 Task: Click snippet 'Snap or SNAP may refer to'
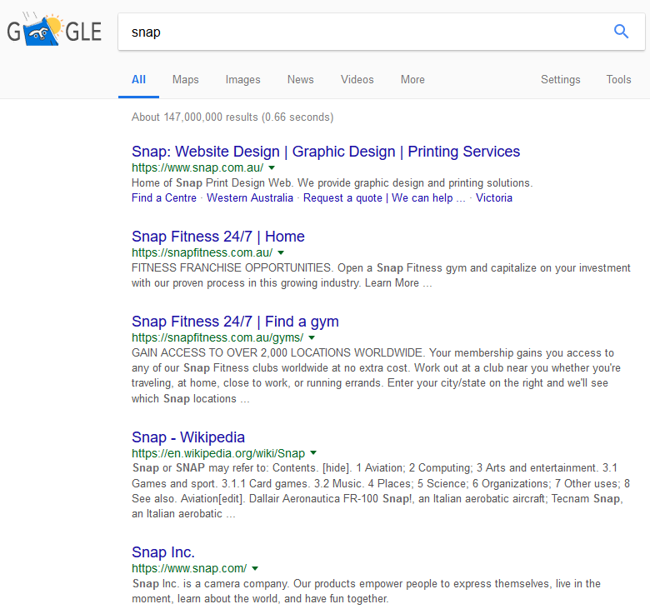tap(381, 491)
